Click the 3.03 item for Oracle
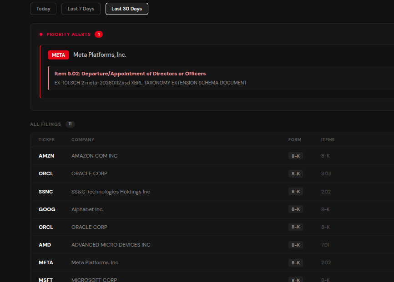Viewport: 394px width, 282px height. [x=326, y=173]
